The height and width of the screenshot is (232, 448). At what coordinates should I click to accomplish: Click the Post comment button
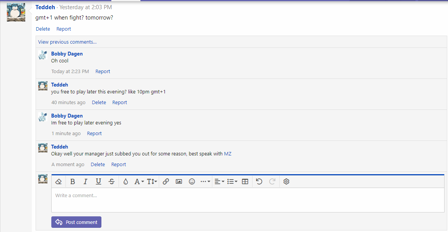click(77, 222)
